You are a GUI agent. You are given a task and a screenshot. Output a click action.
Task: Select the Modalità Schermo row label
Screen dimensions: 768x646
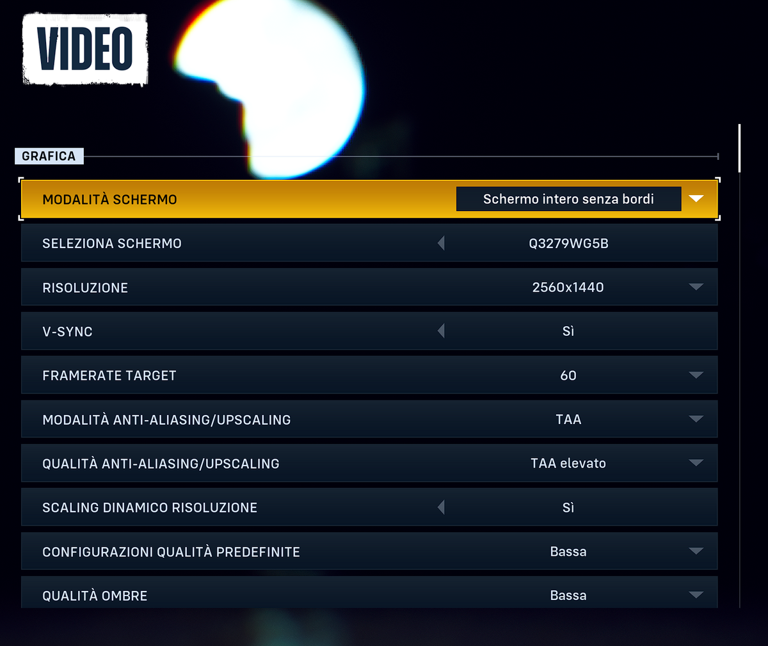pos(109,200)
